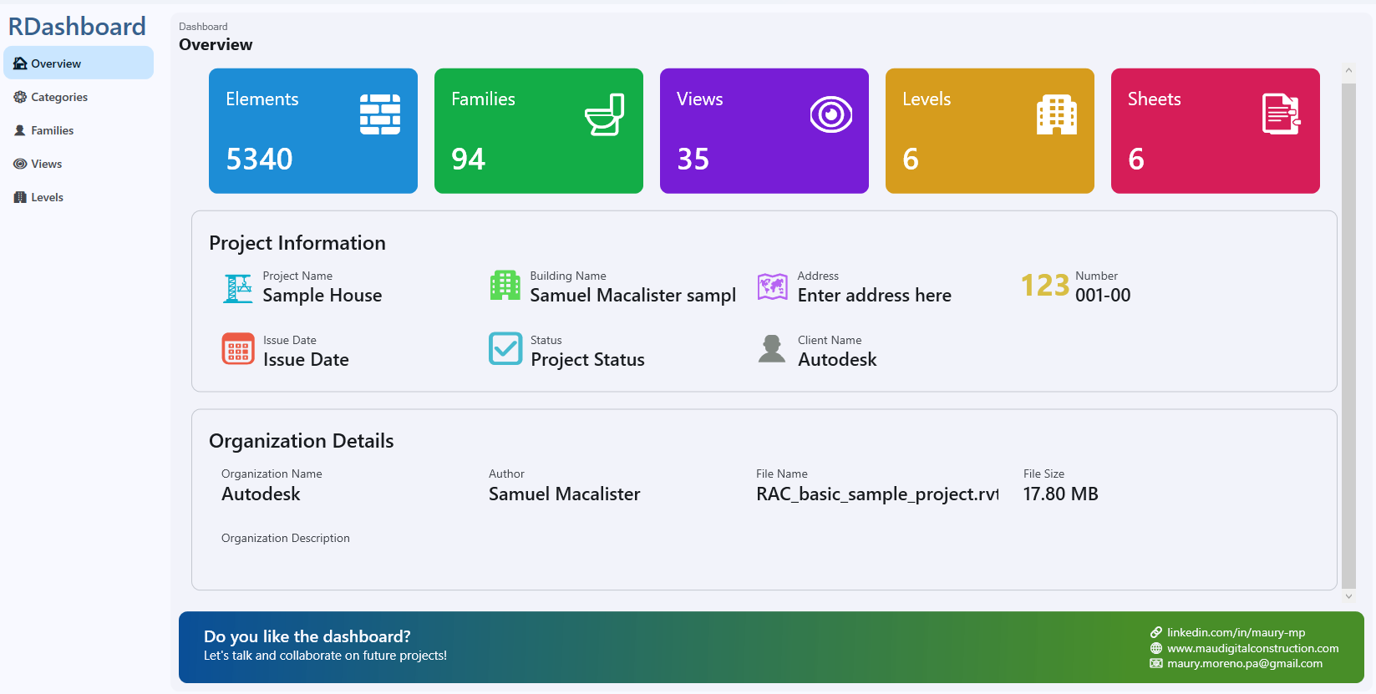
Task: Open the Levels sidebar page
Action: (79, 197)
